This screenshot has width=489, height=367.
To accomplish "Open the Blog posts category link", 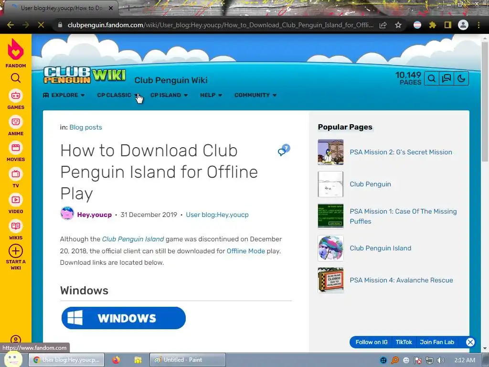I will tap(86, 127).
